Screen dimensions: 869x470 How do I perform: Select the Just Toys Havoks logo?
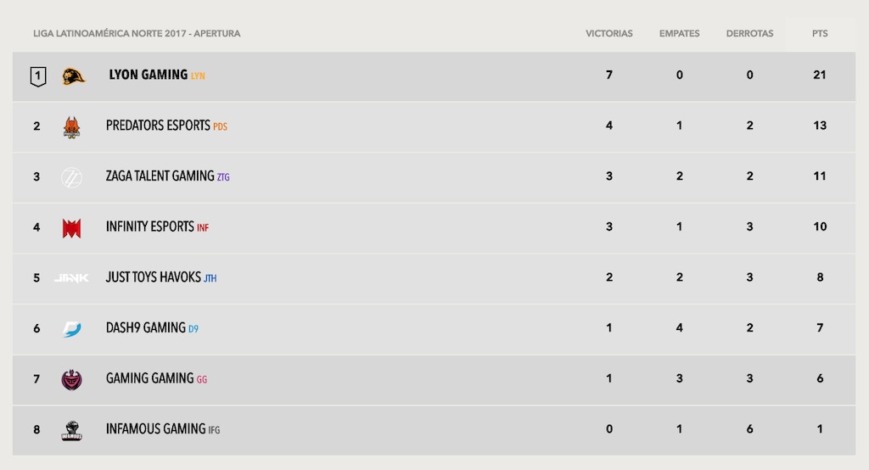point(71,277)
